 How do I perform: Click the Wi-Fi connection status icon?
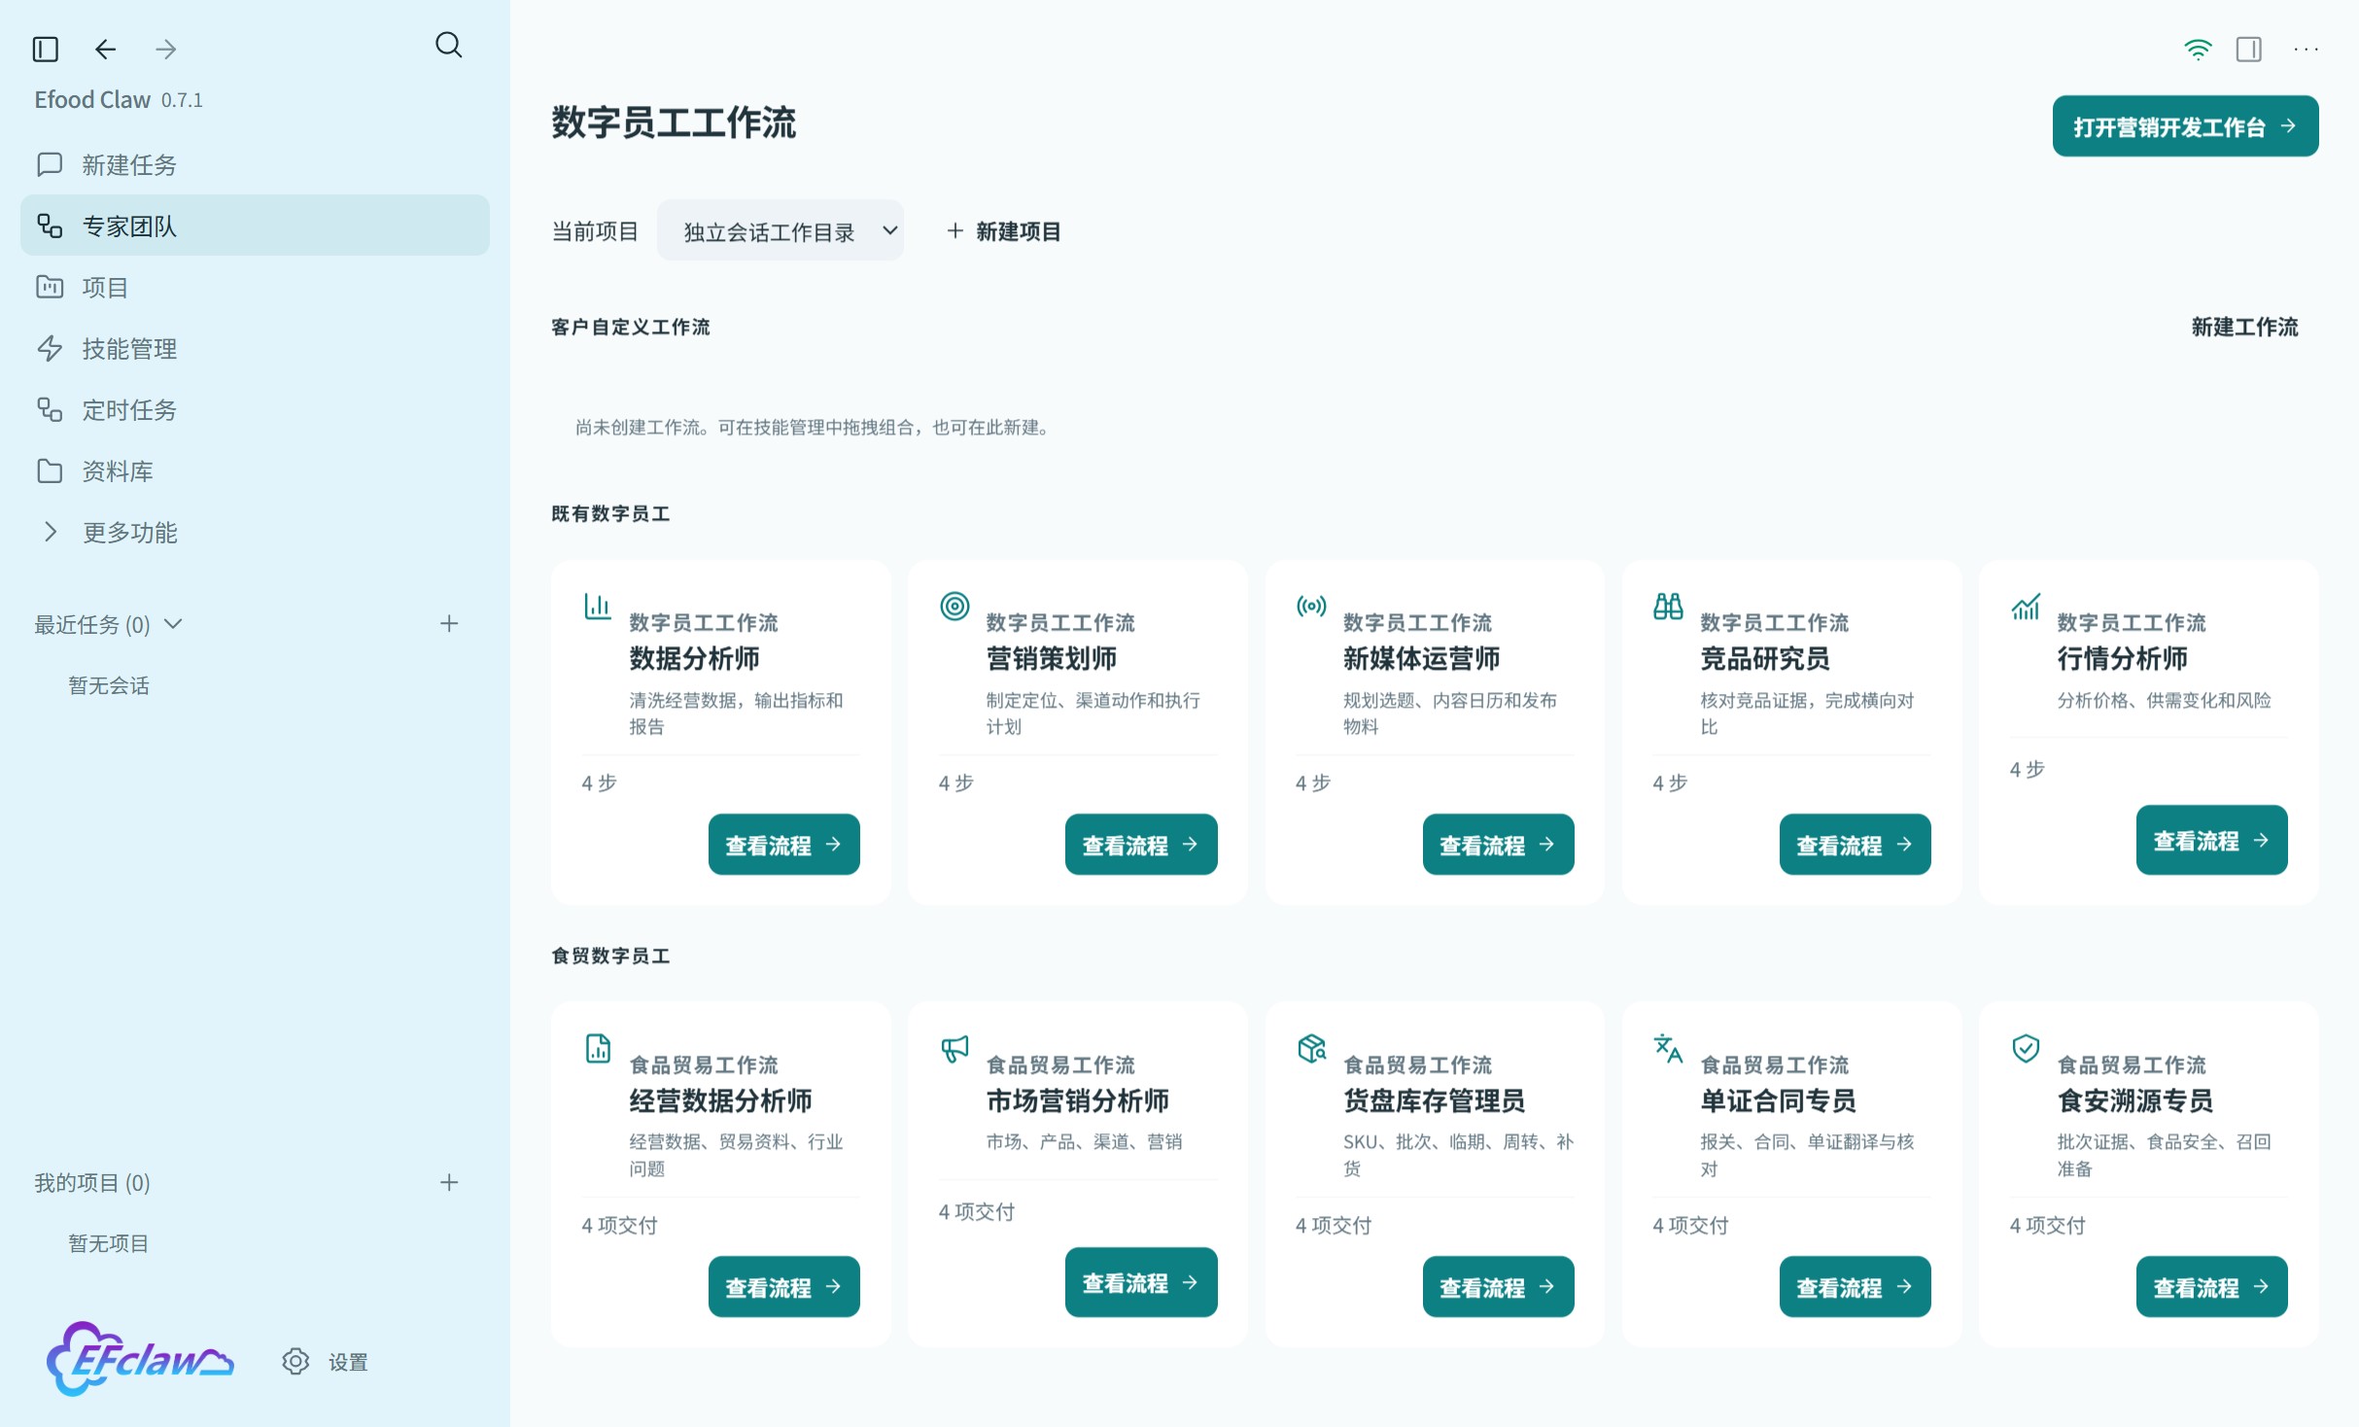pos(2198,49)
